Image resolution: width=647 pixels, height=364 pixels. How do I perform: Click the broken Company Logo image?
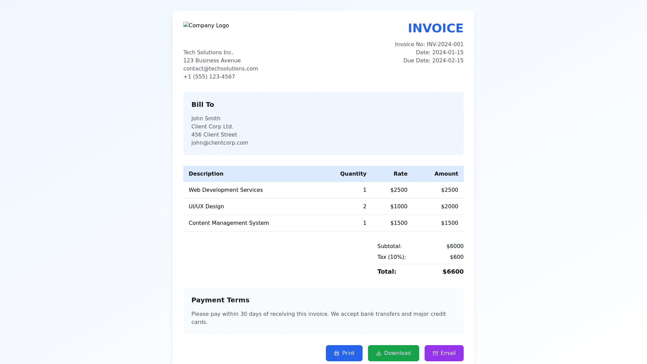click(x=206, y=26)
